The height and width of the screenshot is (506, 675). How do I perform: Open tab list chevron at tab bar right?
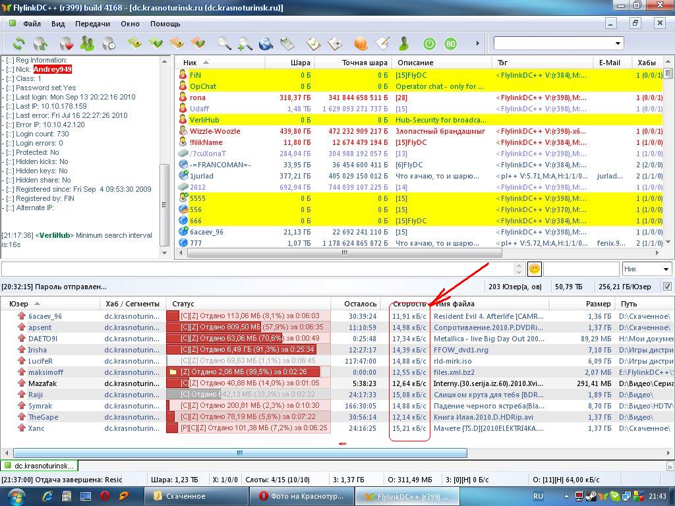[670, 466]
